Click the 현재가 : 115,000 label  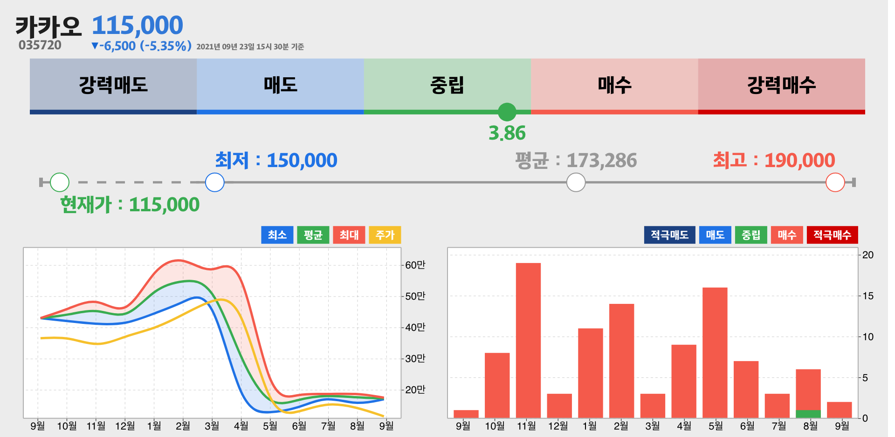click(130, 205)
